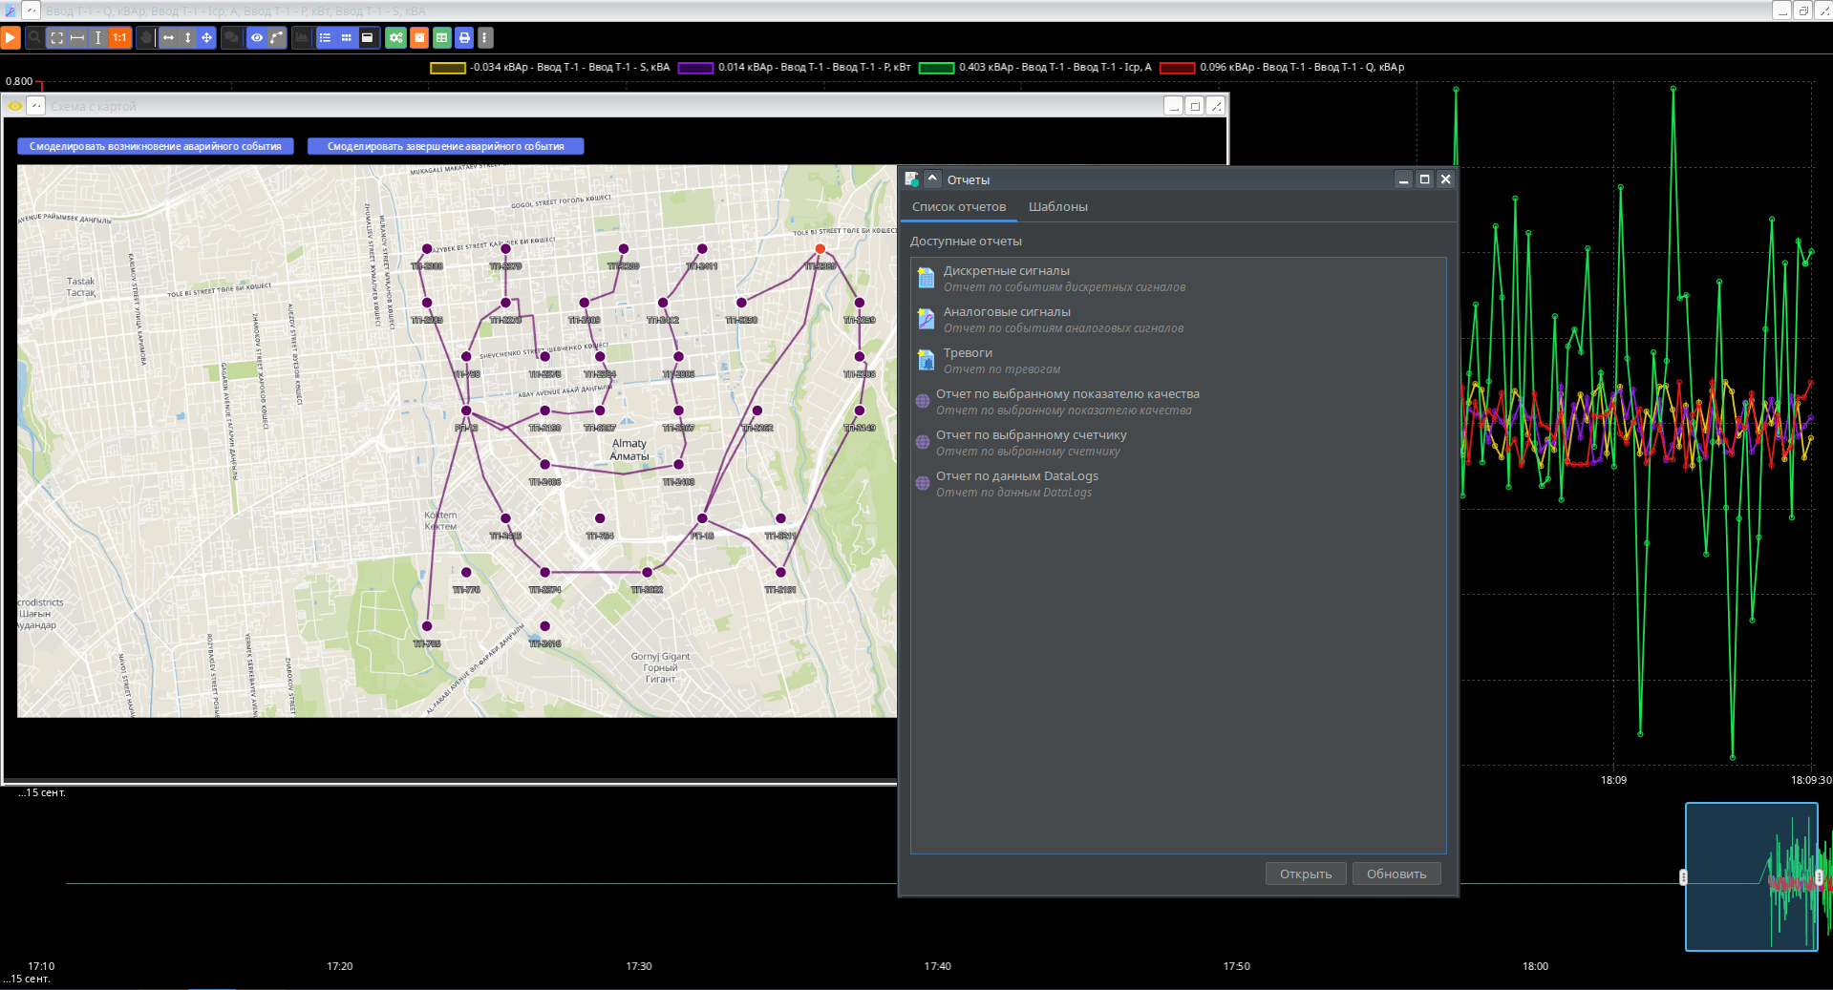Click the green Iср, A legend swatch
Viewport: 1833px width, 990px height.
(x=936, y=68)
